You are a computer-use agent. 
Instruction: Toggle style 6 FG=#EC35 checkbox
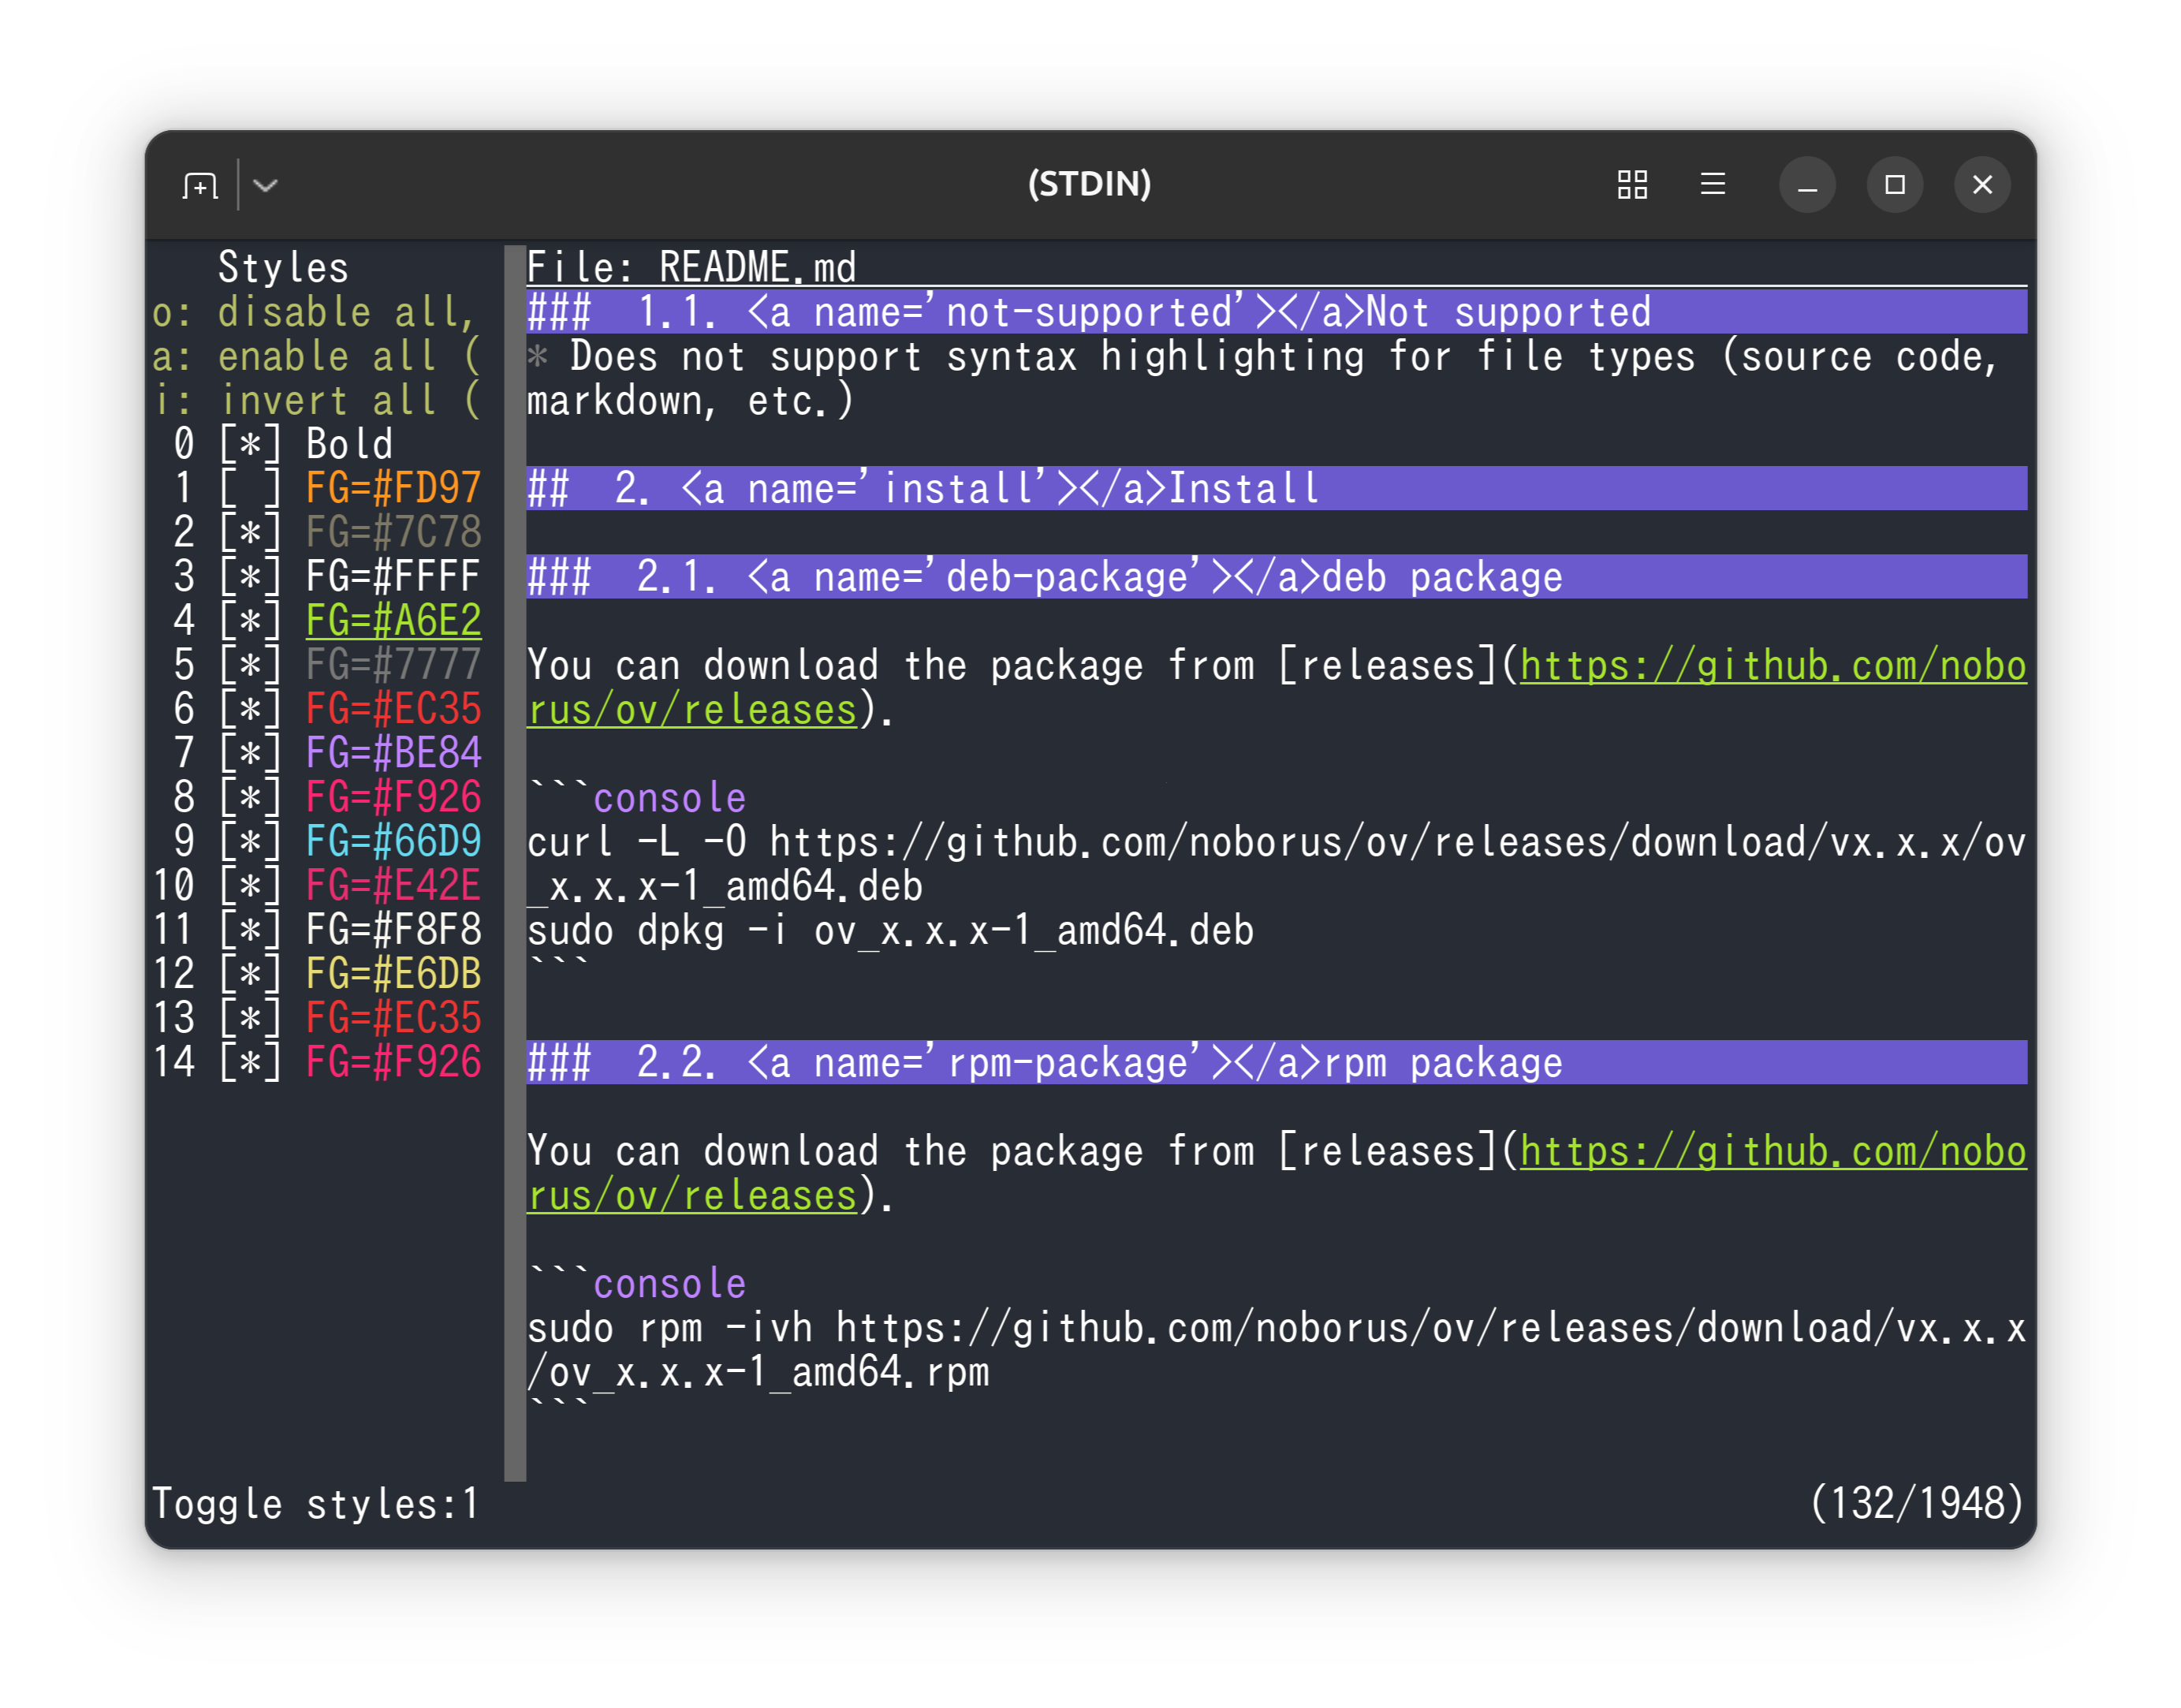pyautogui.click(x=250, y=708)
